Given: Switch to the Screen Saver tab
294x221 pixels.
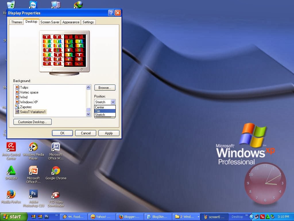Looking at the screenshot, I should point(50,22).
